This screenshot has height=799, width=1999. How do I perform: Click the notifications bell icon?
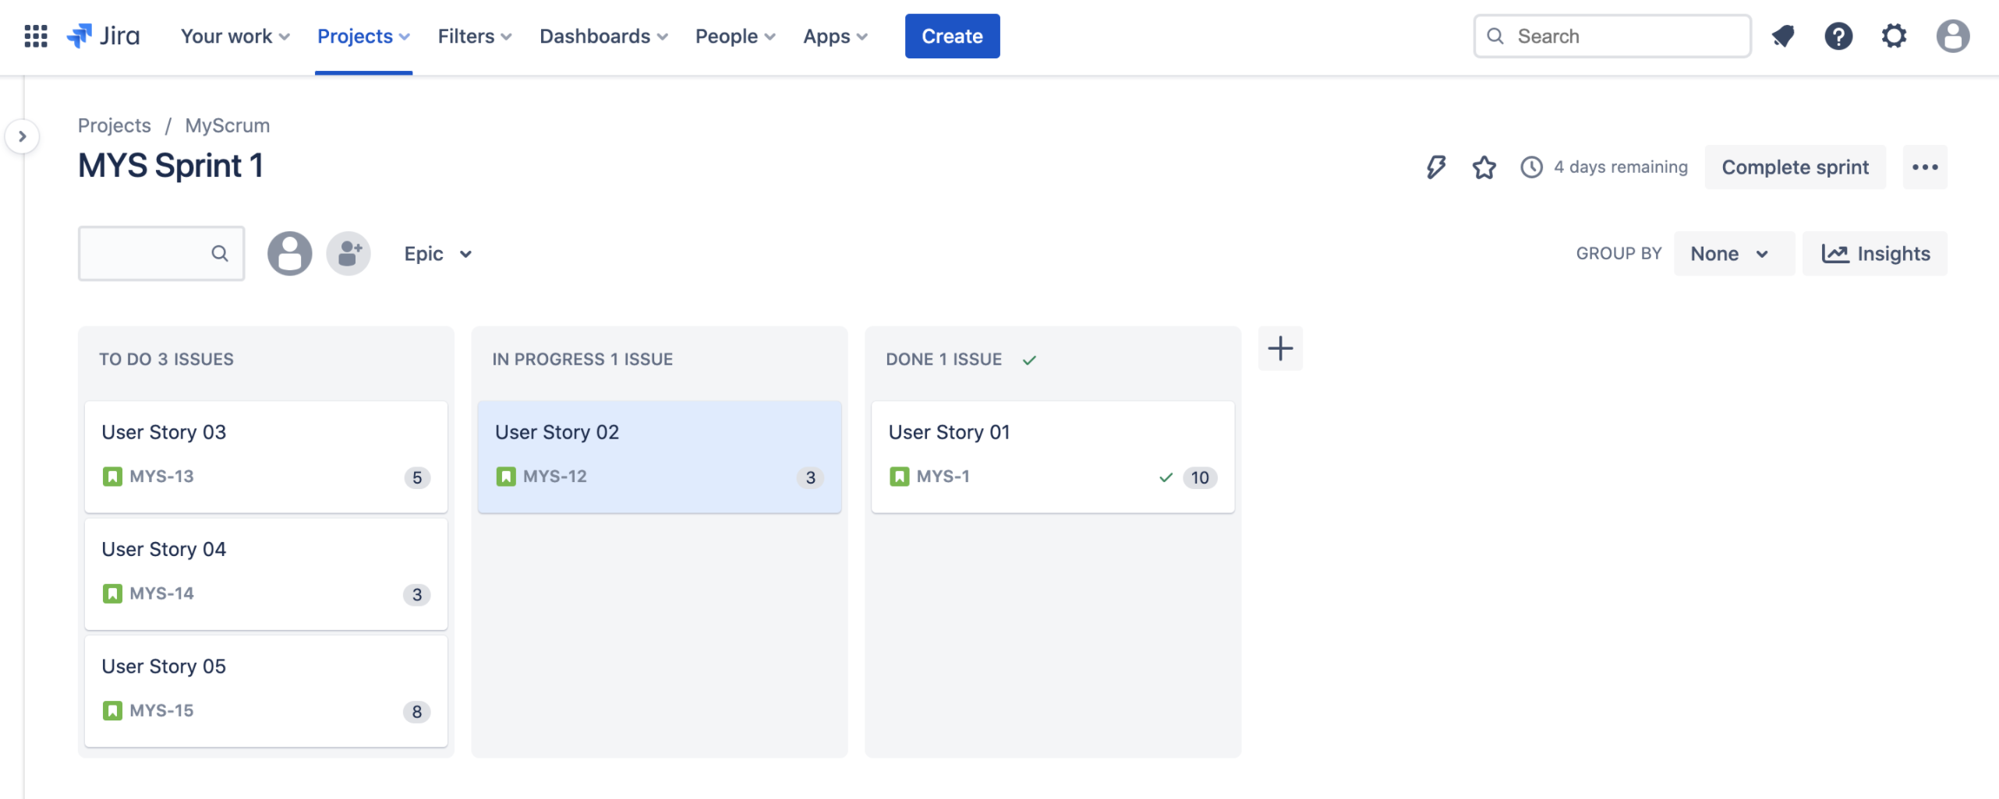[1783, 36]
